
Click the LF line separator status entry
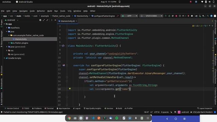click(152, 112)
